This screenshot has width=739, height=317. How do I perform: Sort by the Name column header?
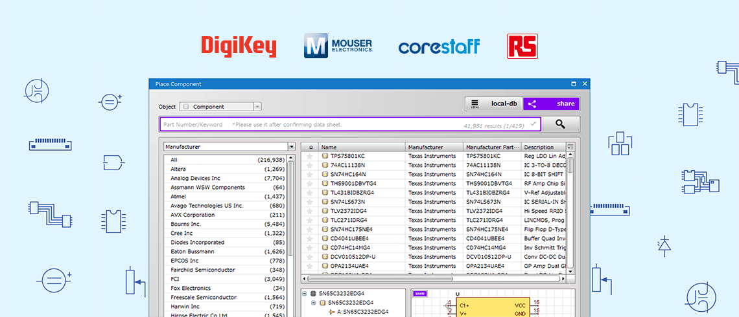[362, 148]
